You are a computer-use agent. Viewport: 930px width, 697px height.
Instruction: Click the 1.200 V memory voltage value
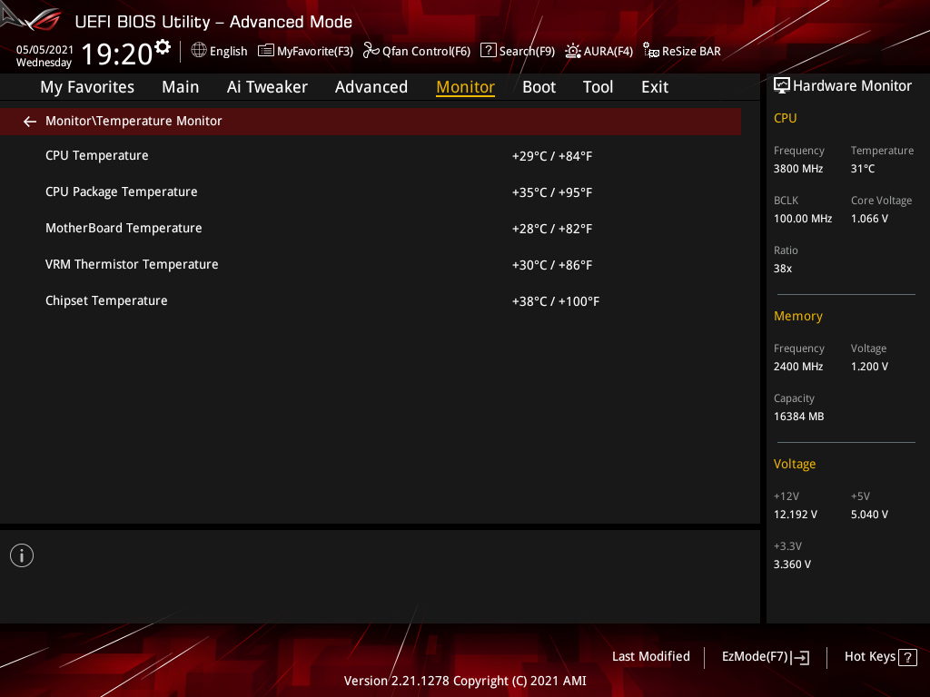coord(869,367)
